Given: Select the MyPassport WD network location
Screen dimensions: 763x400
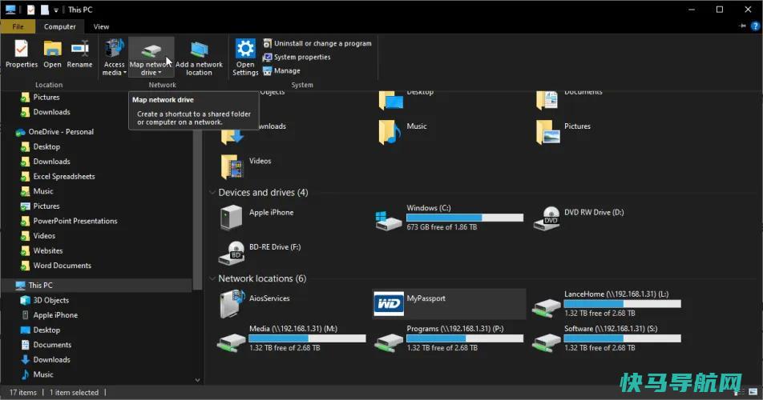Looking at the screenshot, I should point(449,304).
